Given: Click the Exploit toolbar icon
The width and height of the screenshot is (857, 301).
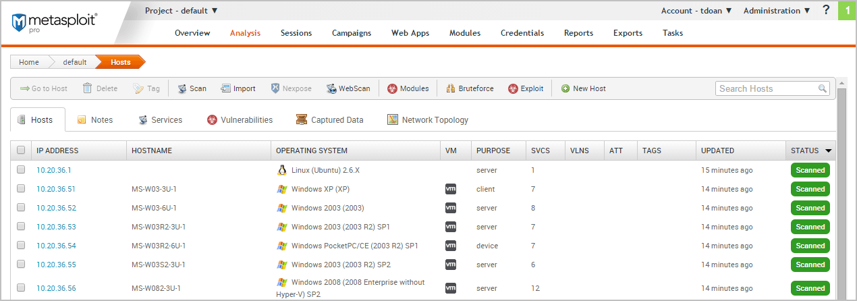Looking at the screenshot, I should point(513,88).
